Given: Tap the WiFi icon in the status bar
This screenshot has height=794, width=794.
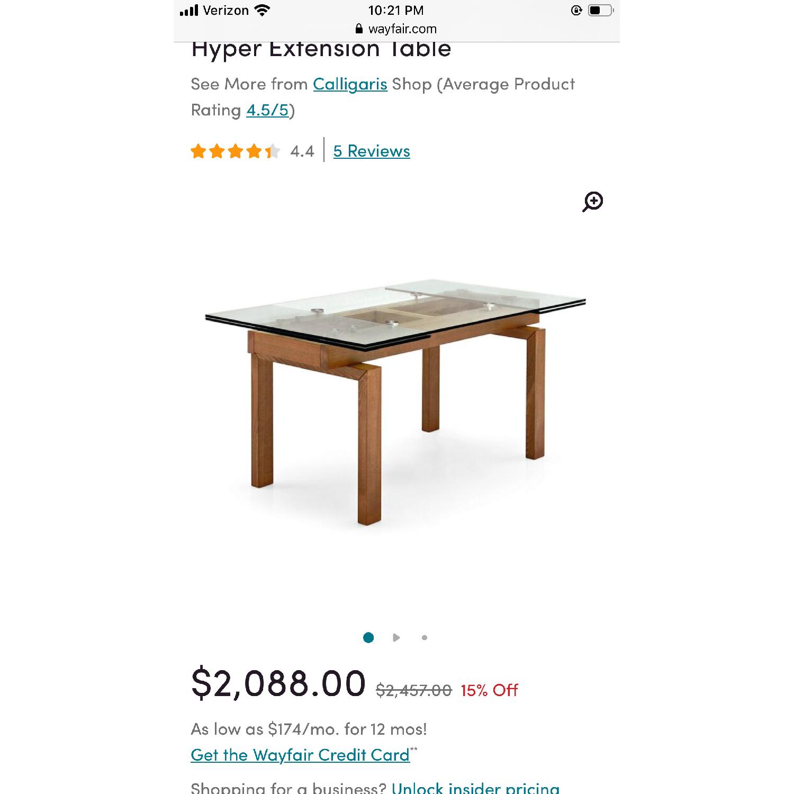Looking at the screenshot, I should pyautogui.click(x=260, y=10).
